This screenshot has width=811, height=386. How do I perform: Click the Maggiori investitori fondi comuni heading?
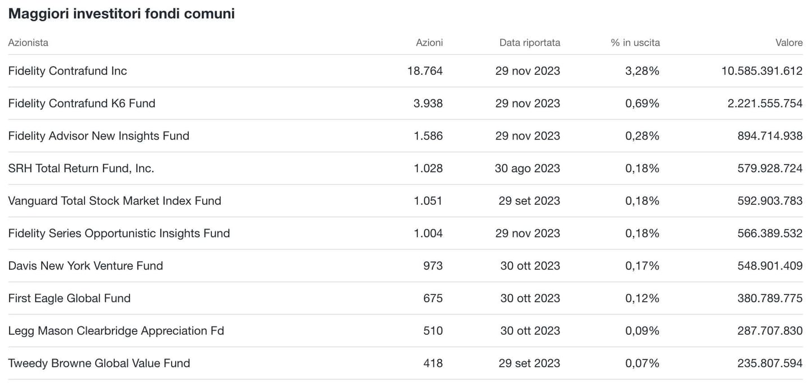coord(121,14)
